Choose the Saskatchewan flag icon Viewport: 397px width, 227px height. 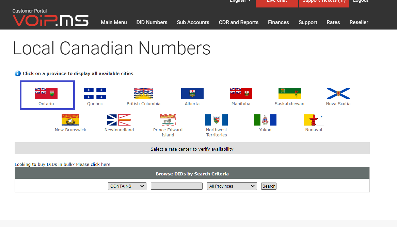[290, 93]
